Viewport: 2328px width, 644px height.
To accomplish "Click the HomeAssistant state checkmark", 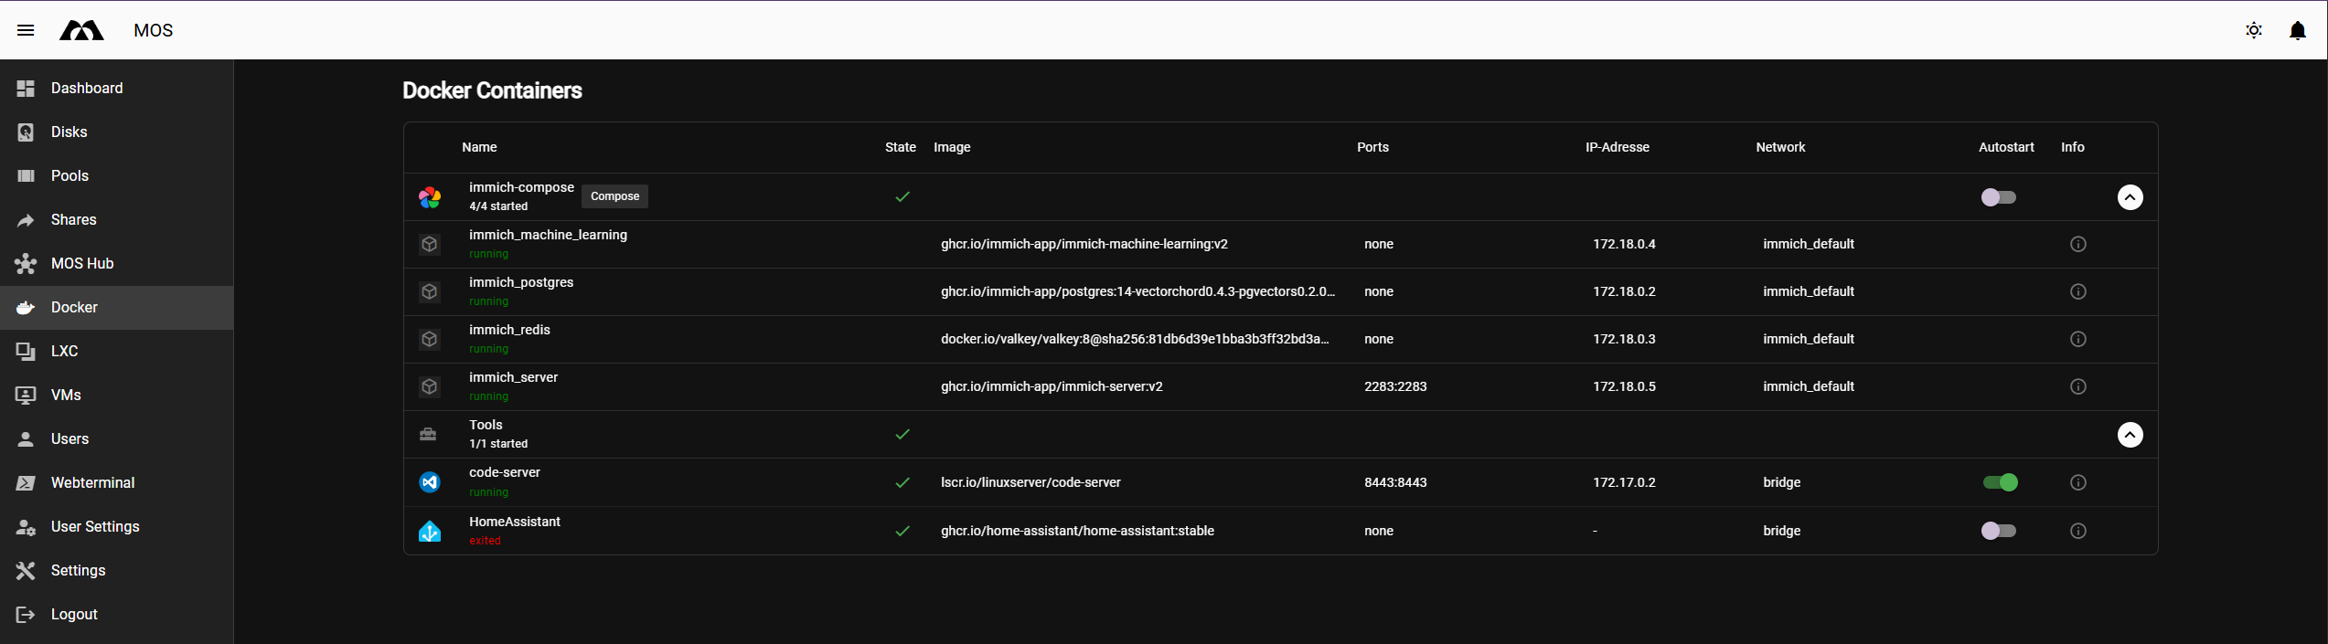I will [902, 531].
